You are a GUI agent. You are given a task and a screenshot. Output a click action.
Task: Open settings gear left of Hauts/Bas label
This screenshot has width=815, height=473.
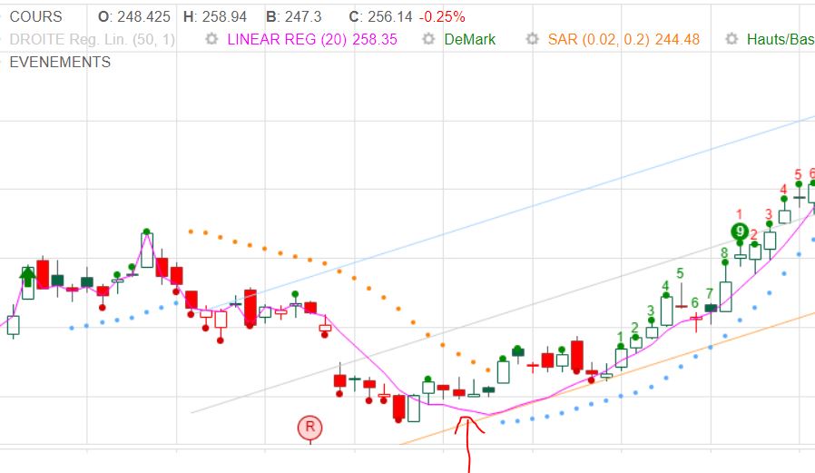click(x=732, y=39)
